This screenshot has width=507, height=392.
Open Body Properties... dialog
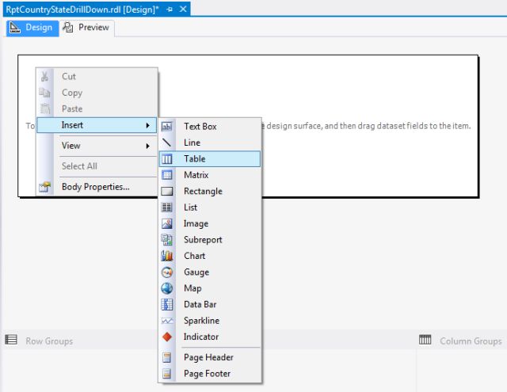coord(97,187)
